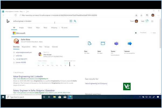Open Value Engineering Ltd LinkedIn result
Image resolution: width=162 pixels, height=108 pixels.
click(x=28, y=76)
